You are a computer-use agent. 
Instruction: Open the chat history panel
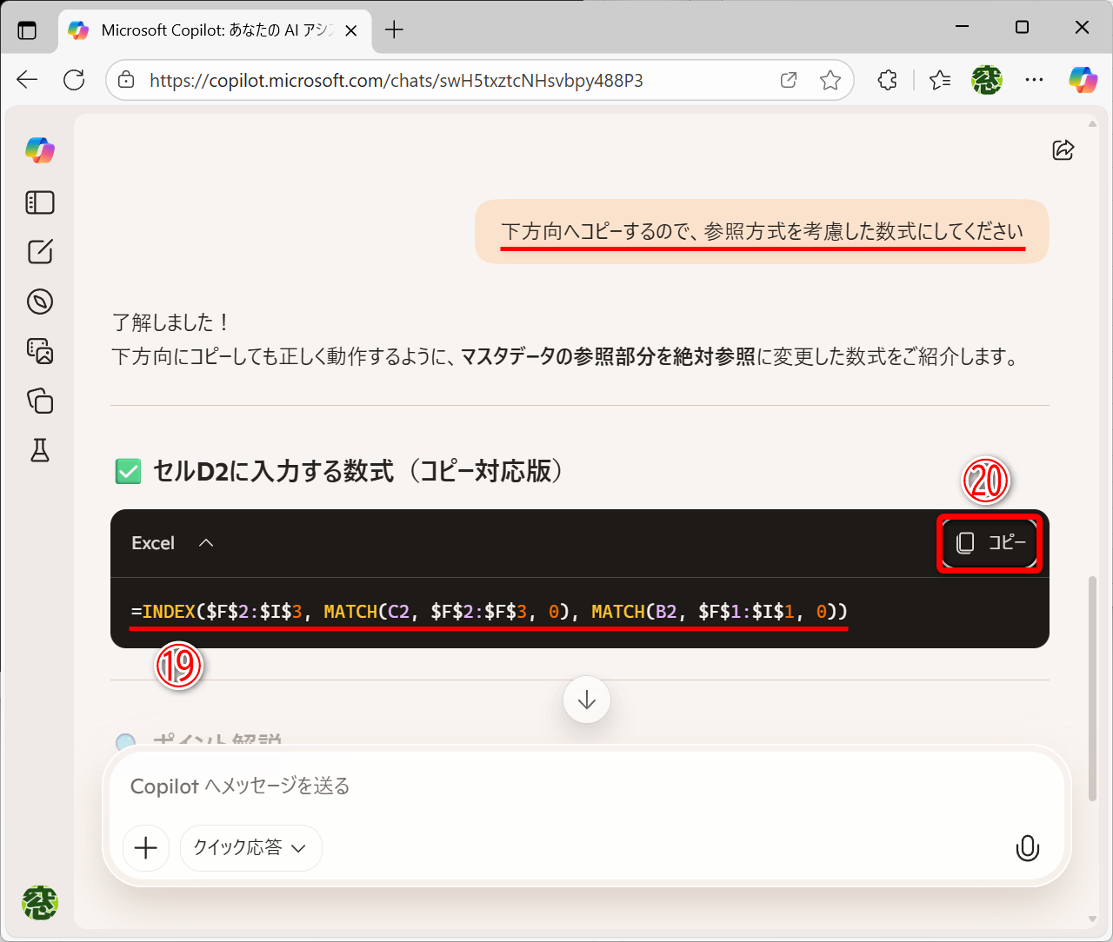click(39, 202)
